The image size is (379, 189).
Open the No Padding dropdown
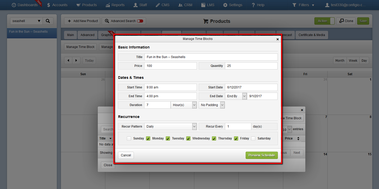[x=212, y=105]
